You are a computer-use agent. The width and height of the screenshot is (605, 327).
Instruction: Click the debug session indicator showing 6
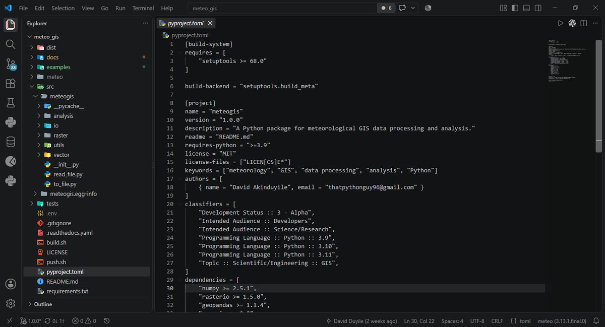[387, 8]
